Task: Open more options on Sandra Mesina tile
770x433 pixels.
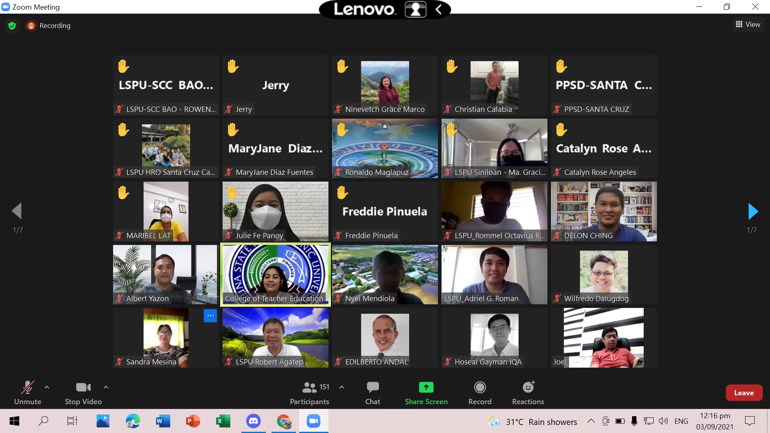Action: coord(210,316)
